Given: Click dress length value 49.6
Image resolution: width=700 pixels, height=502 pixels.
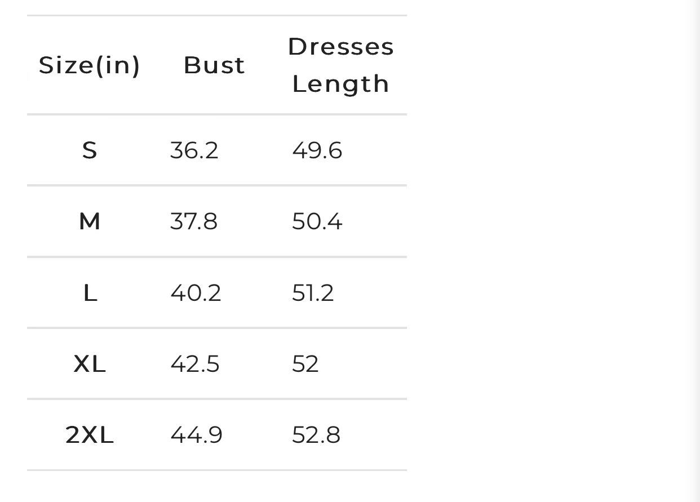Looking at the screenshot, I should click(317, 150).
